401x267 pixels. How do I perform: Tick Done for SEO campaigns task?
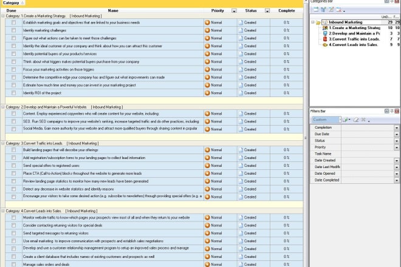click(13, 121)
